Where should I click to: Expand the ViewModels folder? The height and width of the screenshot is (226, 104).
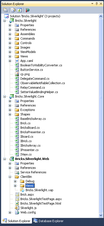(10, 52)
